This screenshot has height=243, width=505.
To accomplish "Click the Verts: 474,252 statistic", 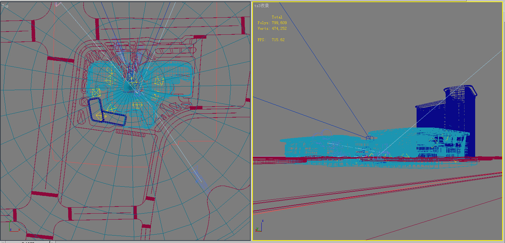I will pyautogui.click(x=272, y=28).
